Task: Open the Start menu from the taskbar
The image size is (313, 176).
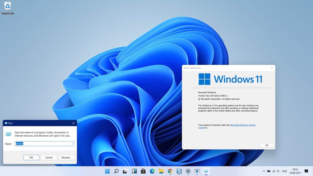Action: coord(107,171)
